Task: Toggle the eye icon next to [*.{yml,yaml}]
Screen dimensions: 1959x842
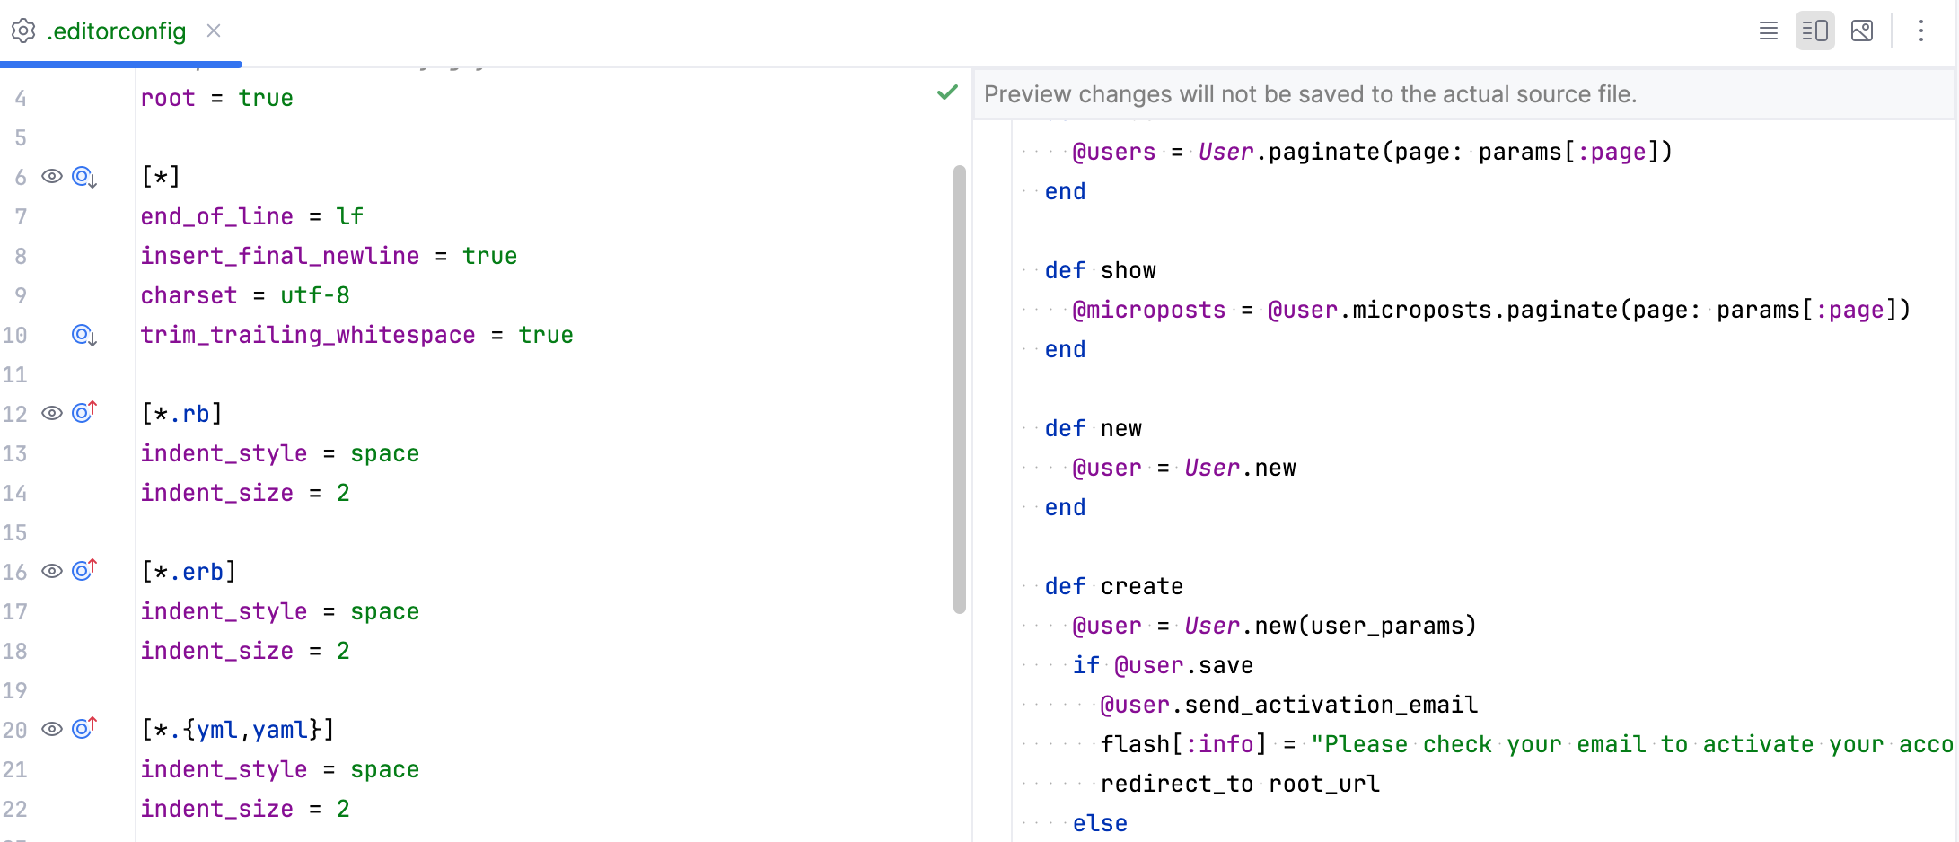Action: coord(50,728)
